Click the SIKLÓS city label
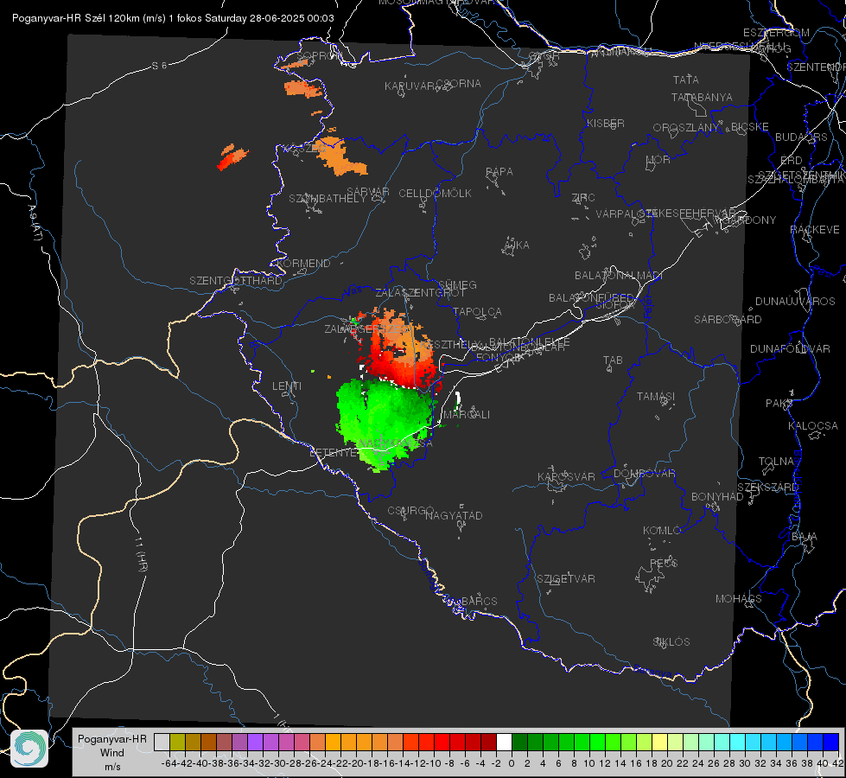This screenshot has height=778, width=846. [671, 642]
